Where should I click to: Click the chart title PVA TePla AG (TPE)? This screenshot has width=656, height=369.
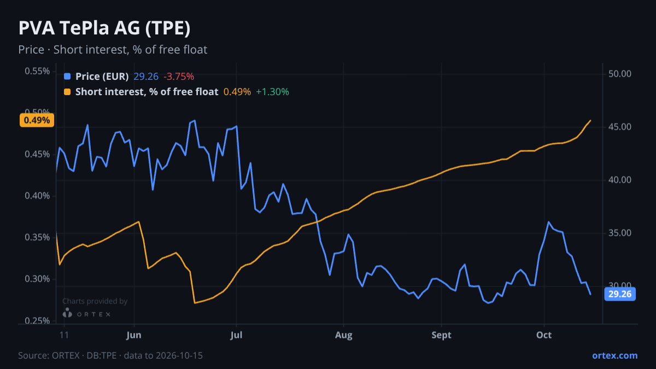[x=104, y=28]
